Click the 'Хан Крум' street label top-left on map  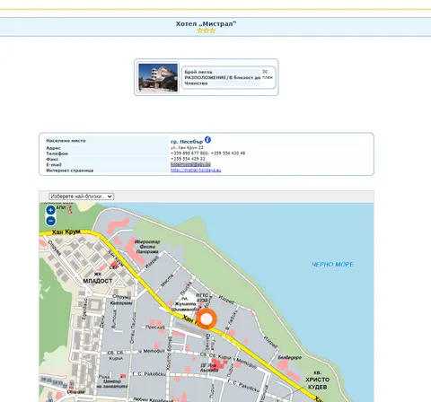click(66, 232)
